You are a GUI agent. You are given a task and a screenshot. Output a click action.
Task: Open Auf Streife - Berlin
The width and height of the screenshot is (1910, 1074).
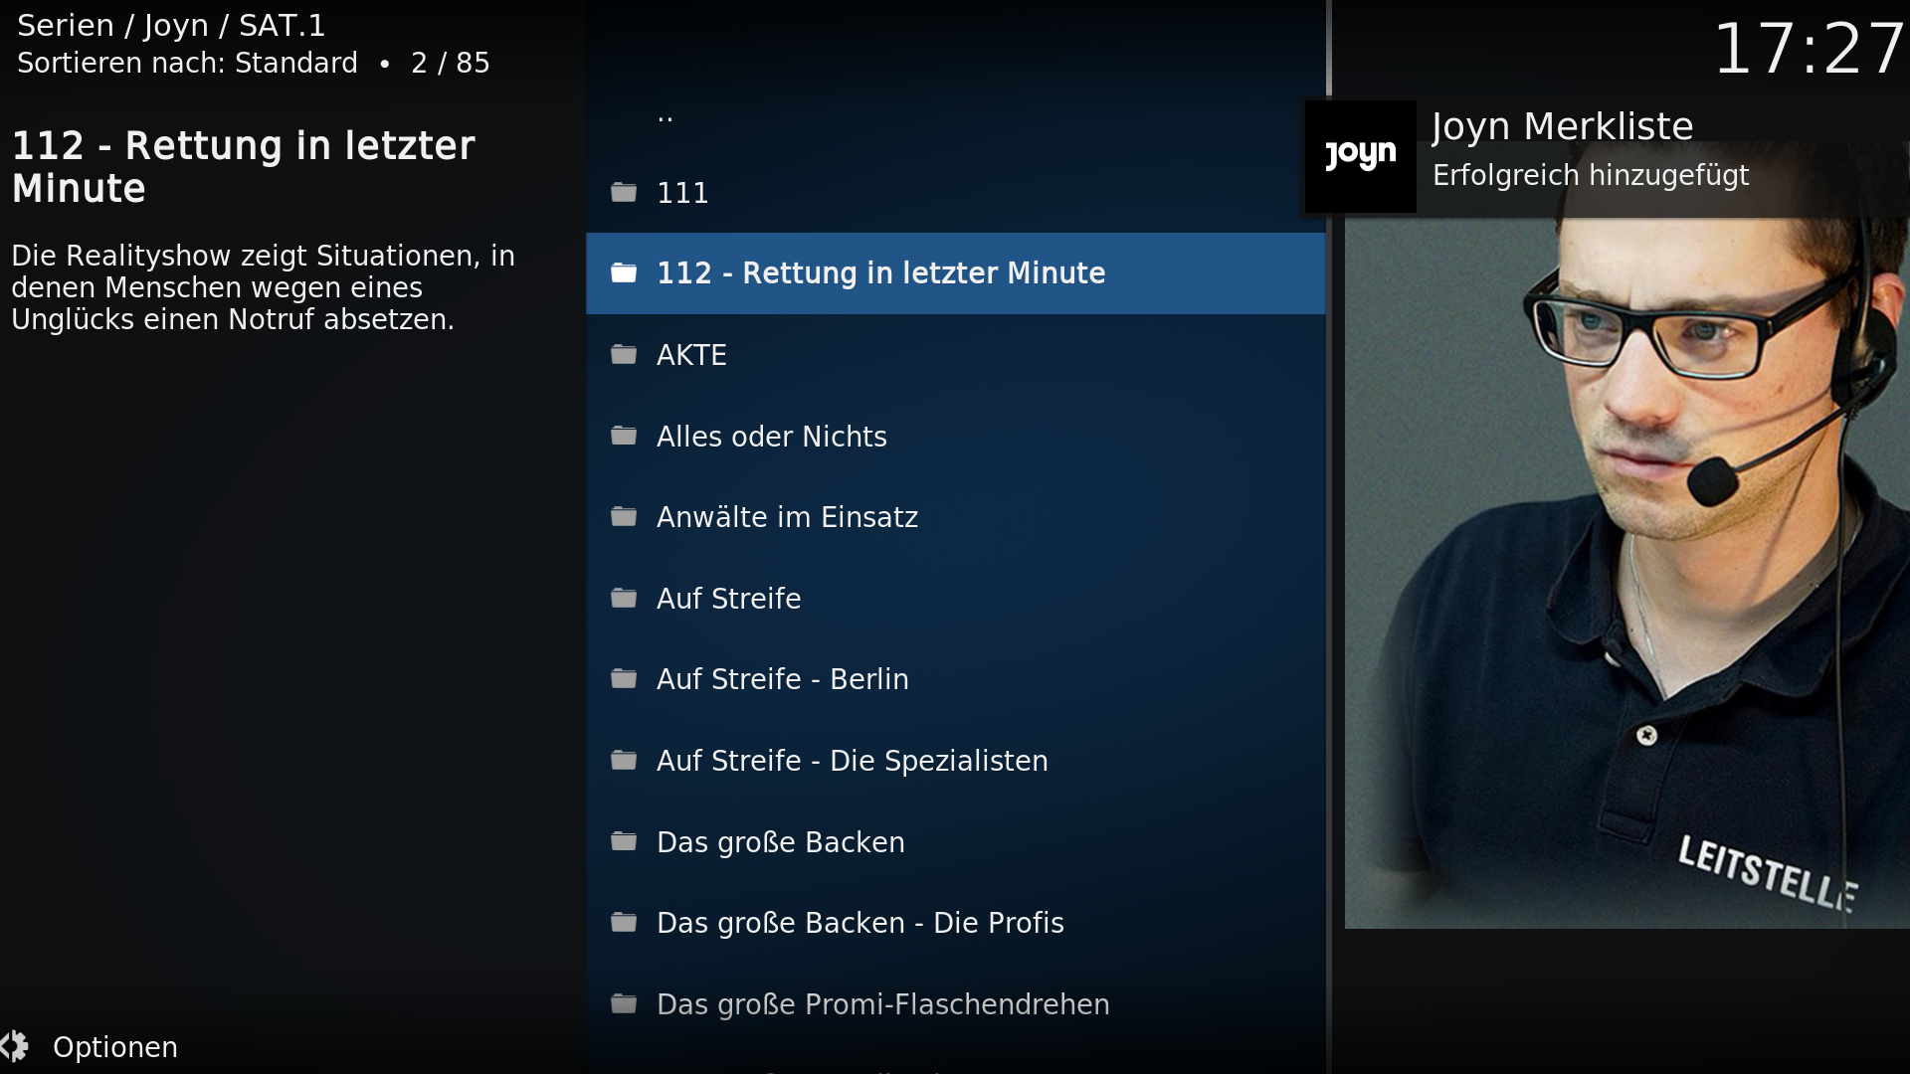[x=955, y=679]
